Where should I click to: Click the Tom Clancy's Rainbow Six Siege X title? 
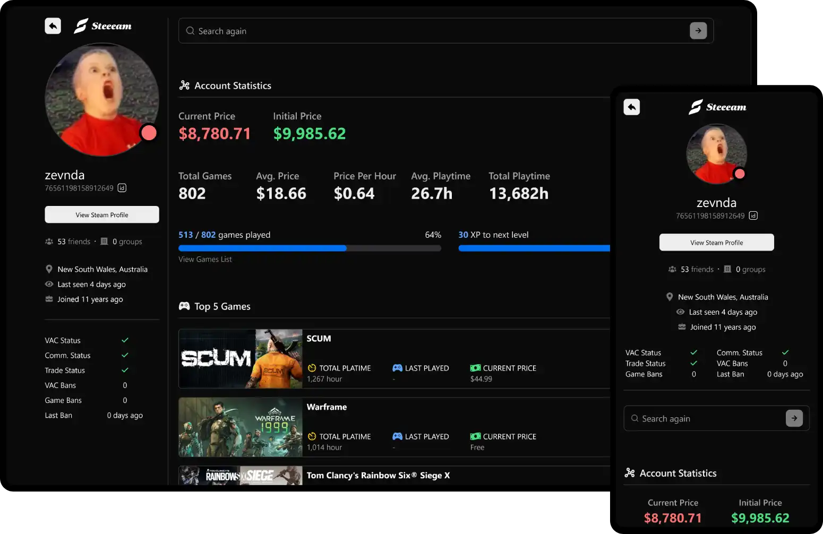click(378, 476)
